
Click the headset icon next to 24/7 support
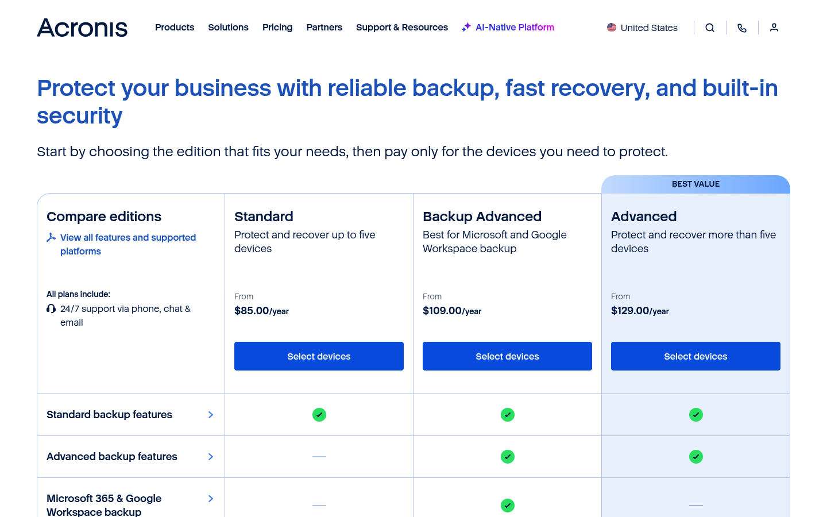tap(51, 308)
